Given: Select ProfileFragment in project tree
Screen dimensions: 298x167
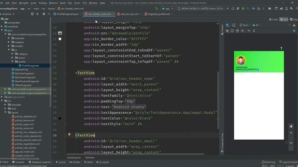Looking at the screenshot, I should [x=29, y=66].
